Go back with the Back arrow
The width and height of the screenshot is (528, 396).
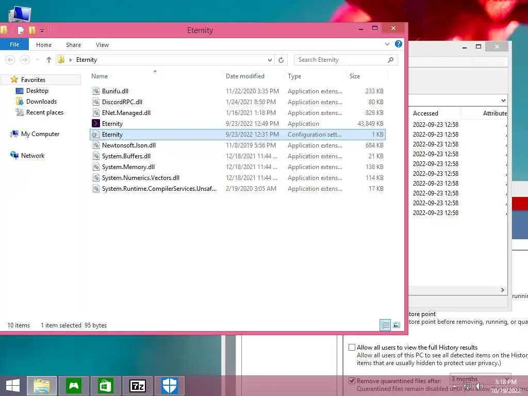[x=10, y=60]
